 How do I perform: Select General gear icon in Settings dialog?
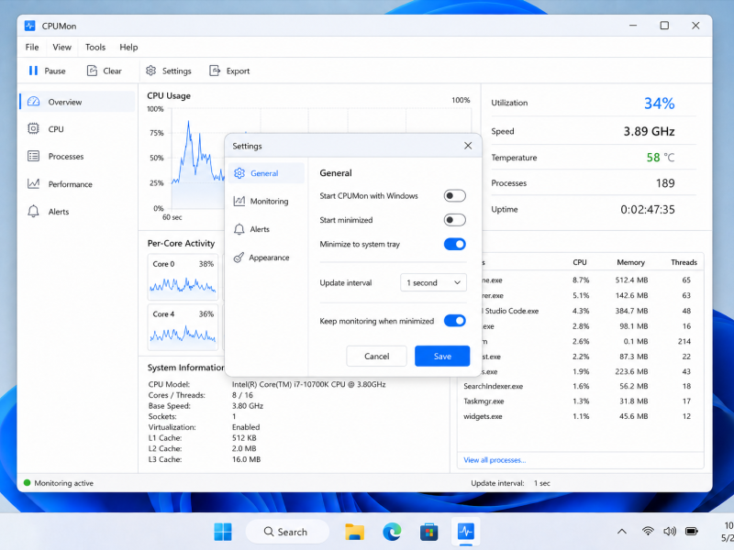239,173
